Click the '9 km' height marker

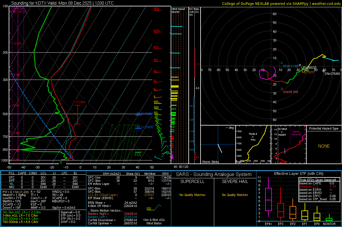[x=16, y=75]
